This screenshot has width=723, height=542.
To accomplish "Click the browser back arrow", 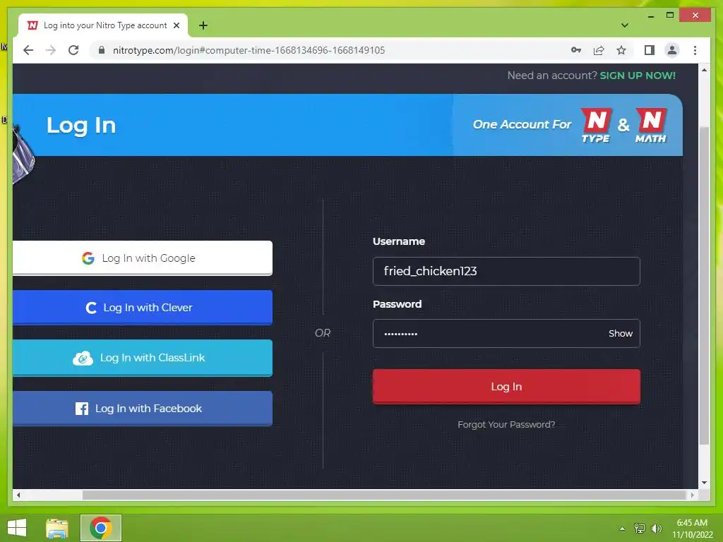I will (x=28, y=50).
